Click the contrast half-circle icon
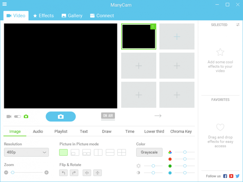The image size is (243, 182). [138, 173]
